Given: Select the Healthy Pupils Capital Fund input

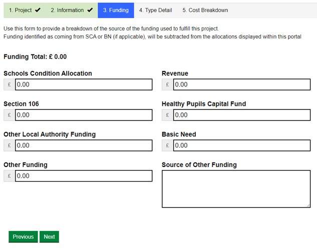Looking at the screenshot, I should [x=241, y=115].
